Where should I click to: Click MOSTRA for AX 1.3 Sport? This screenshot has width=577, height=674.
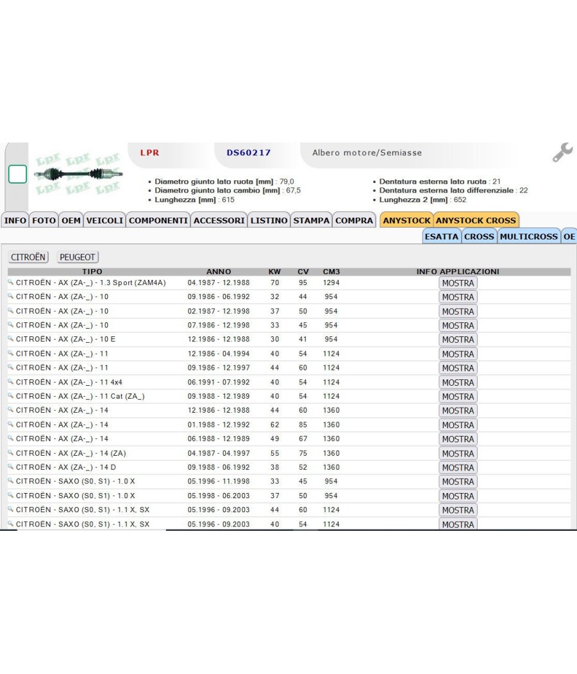click(458, 283)
